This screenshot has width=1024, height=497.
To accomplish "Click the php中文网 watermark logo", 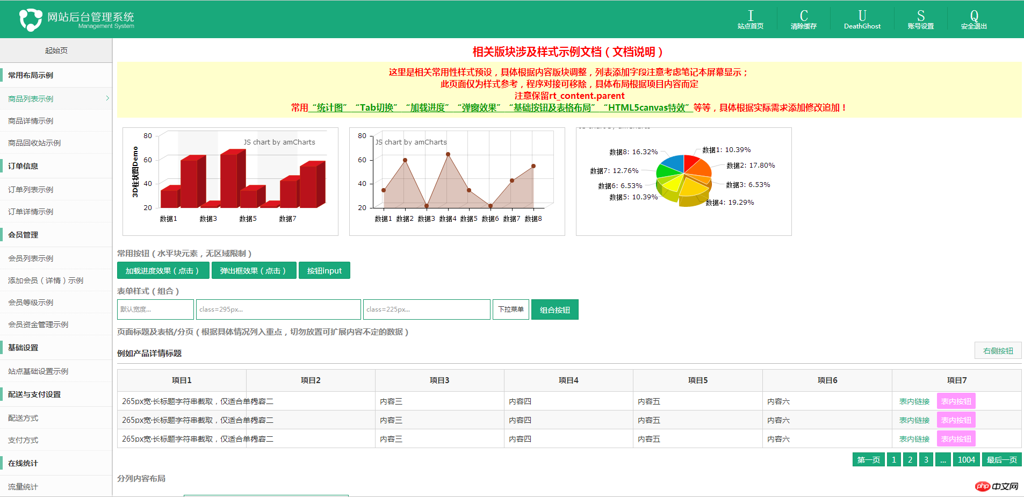I will pyautogui.click(x=997, y=486).
